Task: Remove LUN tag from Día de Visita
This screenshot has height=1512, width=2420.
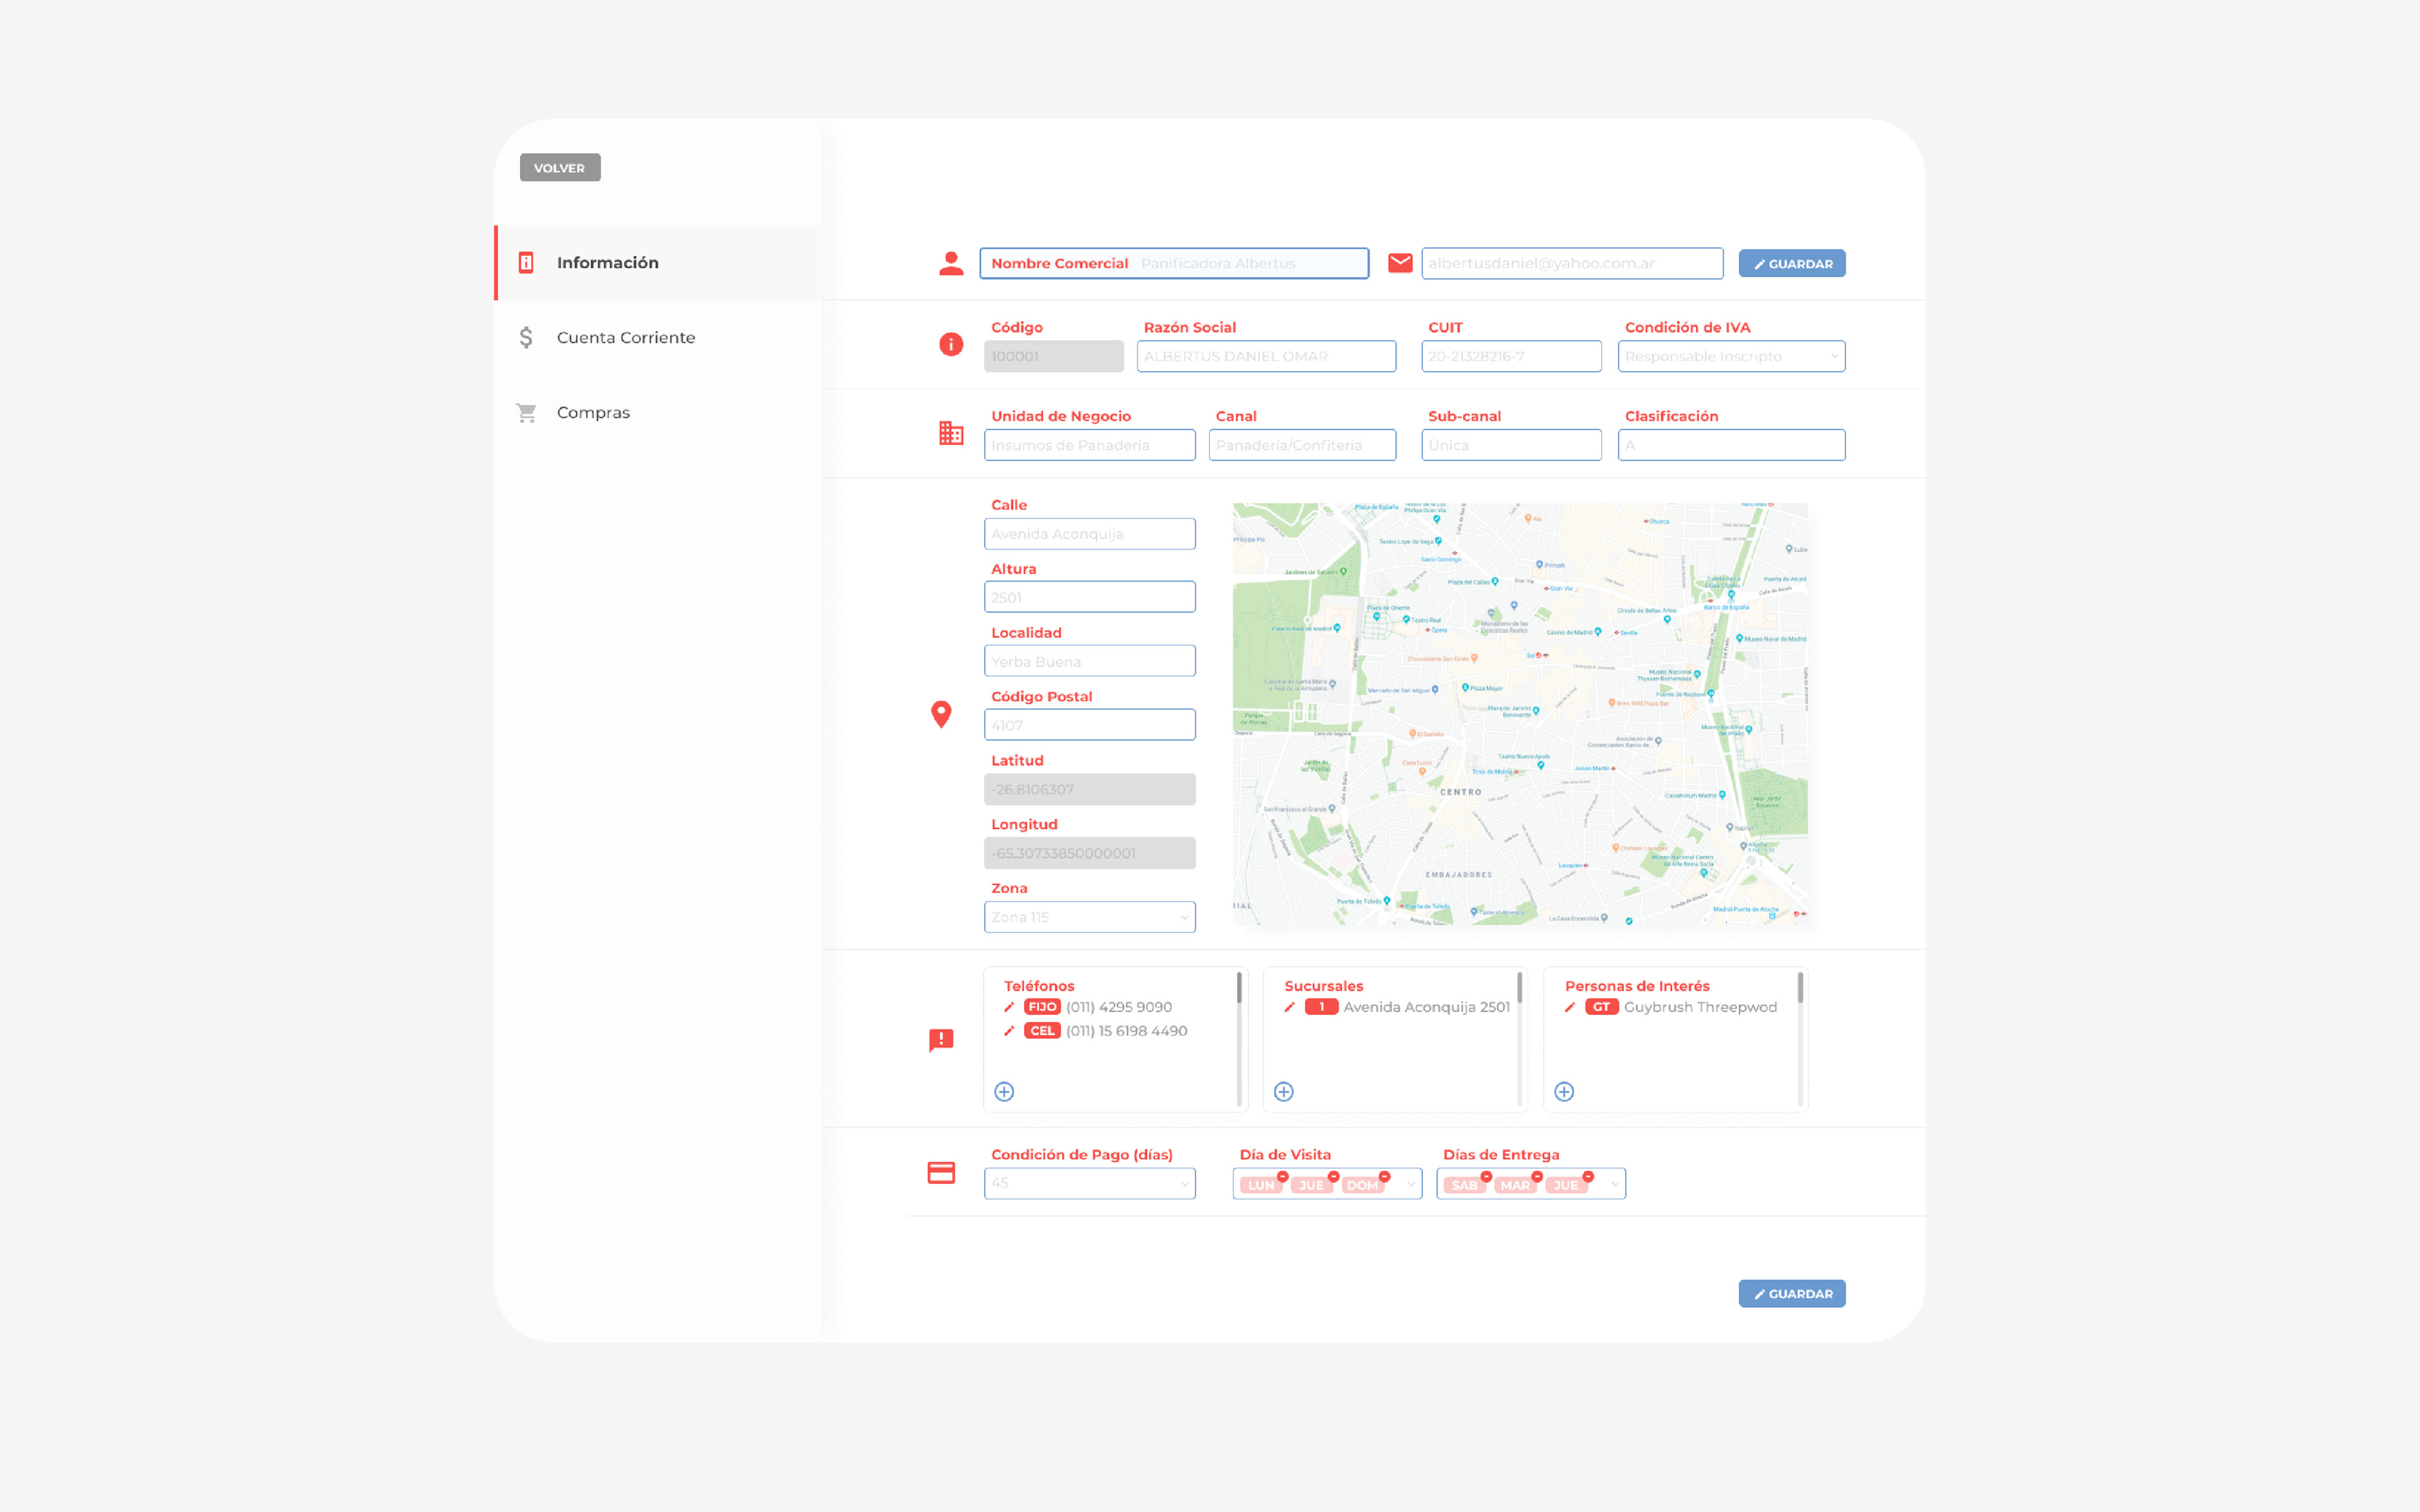Action: pyautogui.click(x=1282, y=1177)
